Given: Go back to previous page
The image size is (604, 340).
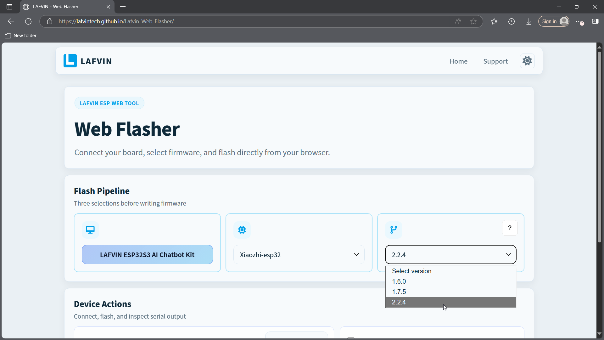Looking at the screenshot, I should click(11, 21).
